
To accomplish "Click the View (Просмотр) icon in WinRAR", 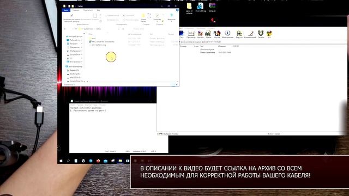I will tap(191, 34).
